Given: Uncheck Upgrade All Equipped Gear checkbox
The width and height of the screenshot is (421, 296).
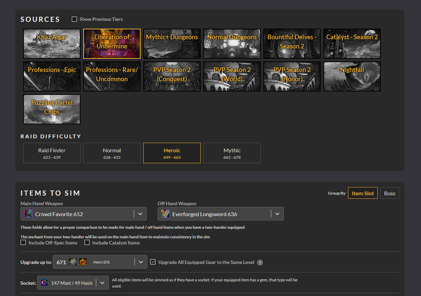Looking at the screenshot, I should (x=153, y=262).
